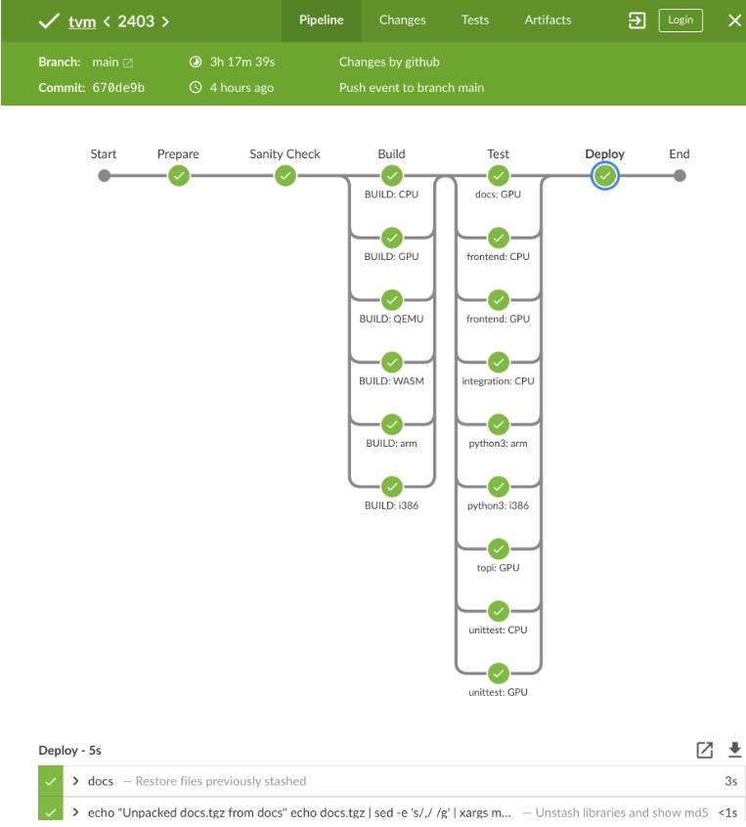Select the topi: GPU stage node

pos(498,548)
